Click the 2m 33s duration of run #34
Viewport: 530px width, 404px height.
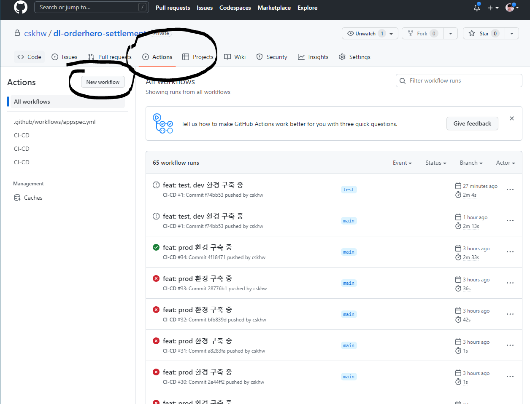pyautogui.click(x=471, y=257)
